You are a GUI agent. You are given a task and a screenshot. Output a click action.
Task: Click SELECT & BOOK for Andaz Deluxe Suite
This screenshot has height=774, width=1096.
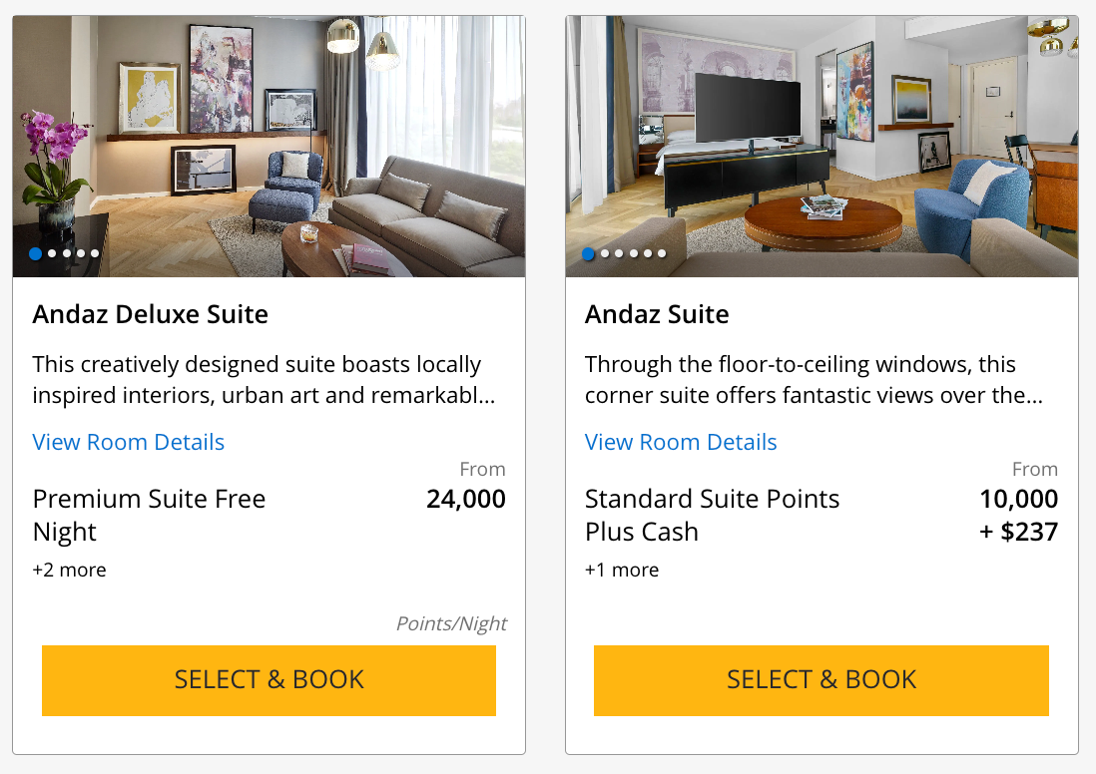[x=269, y=679]
